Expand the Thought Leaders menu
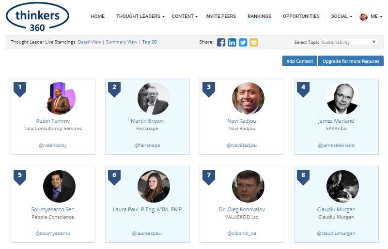Image resolution: width=388 pixels, height=249 pixels. pos(140,16)
